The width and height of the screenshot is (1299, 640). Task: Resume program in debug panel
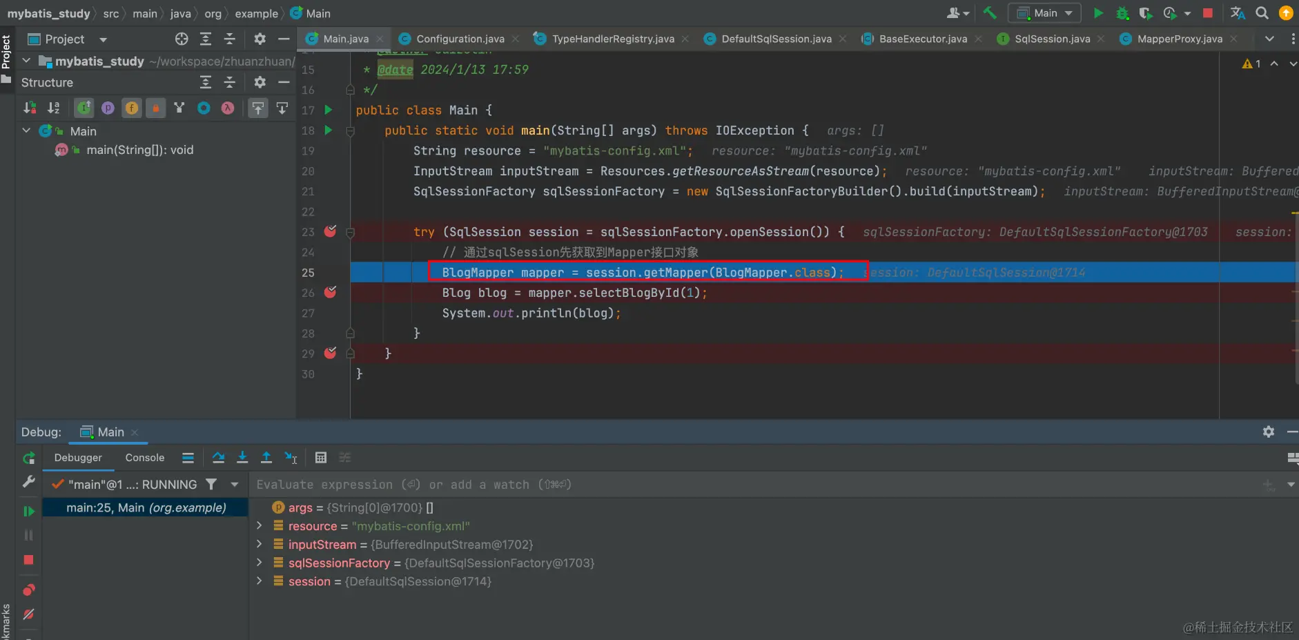tap(28, 511)
